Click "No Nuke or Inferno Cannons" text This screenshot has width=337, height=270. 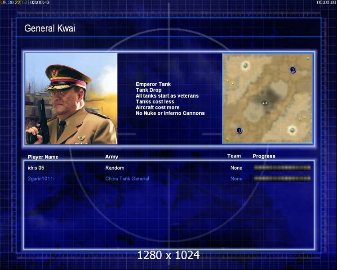pos(170,113)
